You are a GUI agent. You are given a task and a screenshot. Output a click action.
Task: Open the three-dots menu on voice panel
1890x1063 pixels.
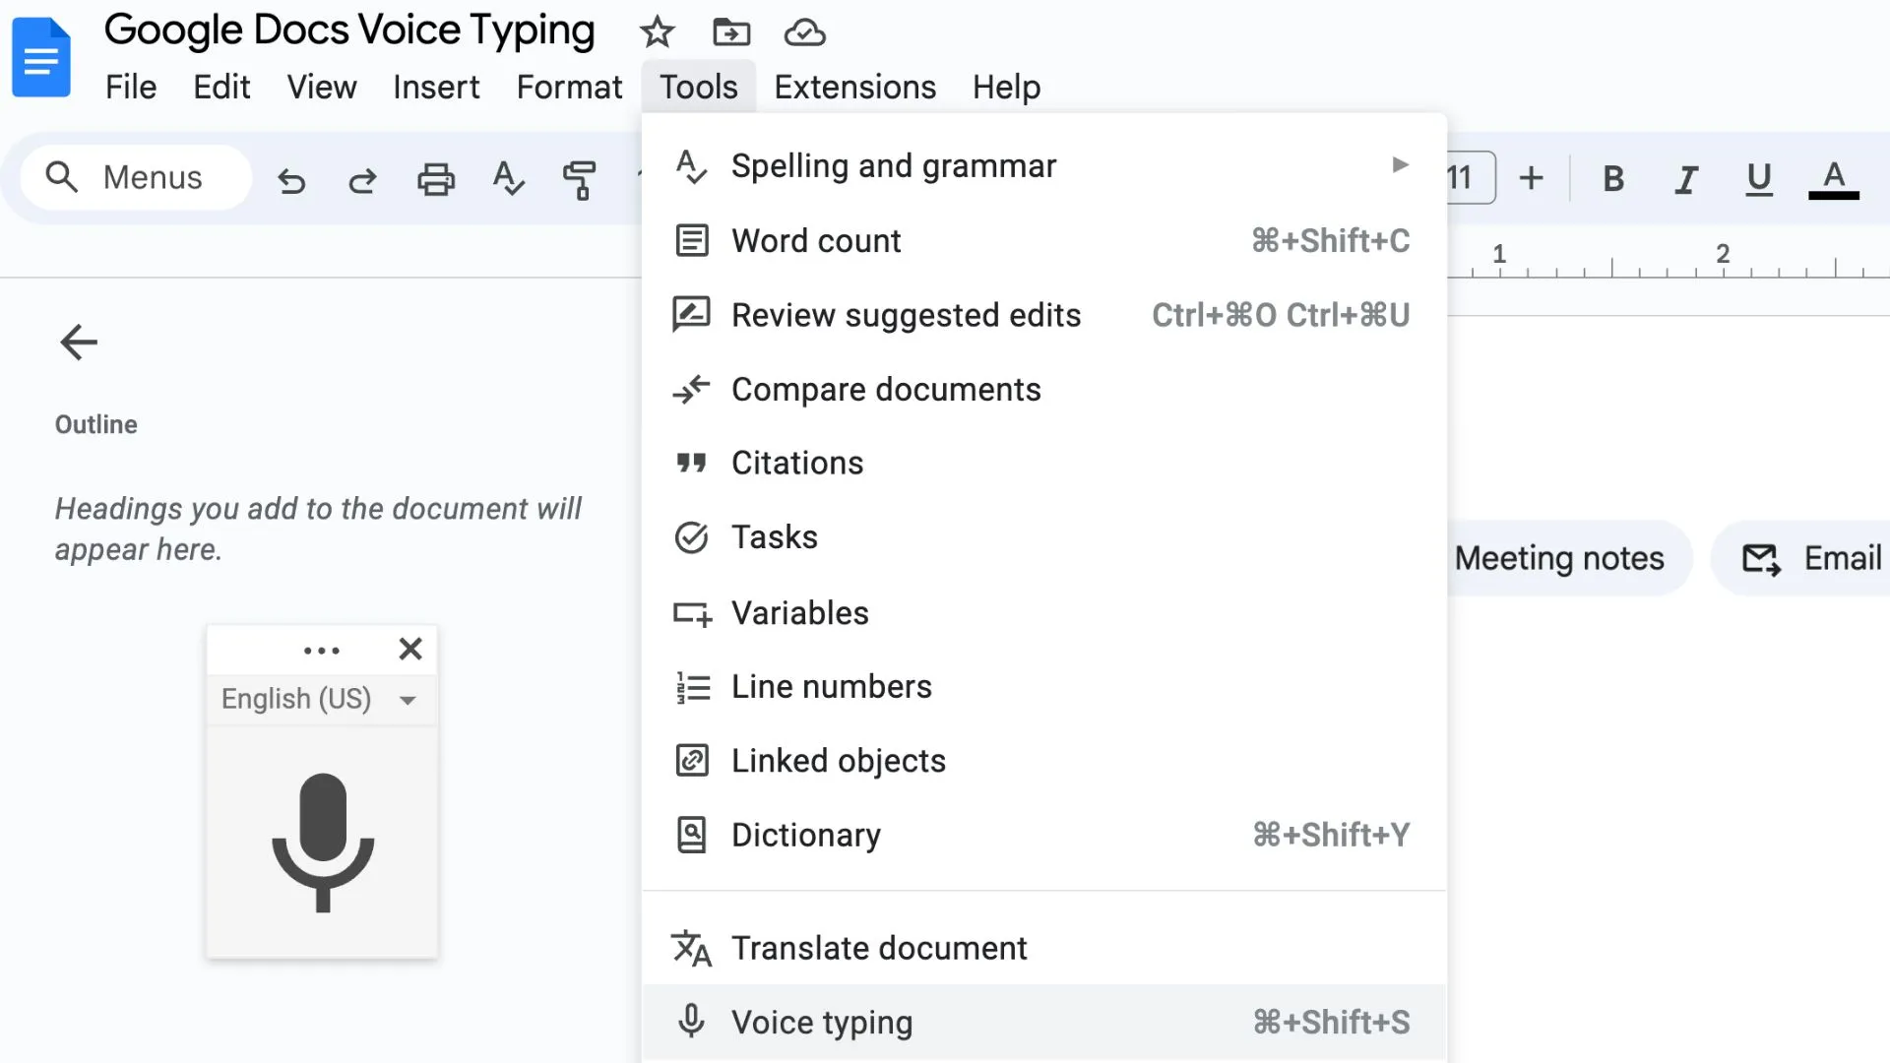pos(322,649)
